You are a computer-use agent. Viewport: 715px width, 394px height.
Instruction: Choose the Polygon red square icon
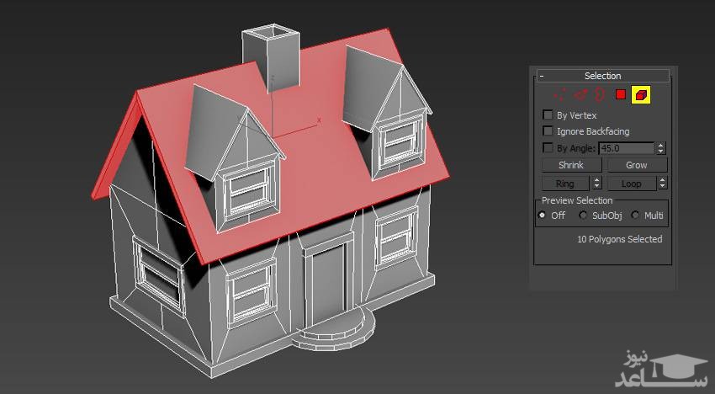tap(621, 95)
